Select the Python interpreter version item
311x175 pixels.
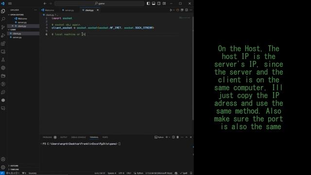pos(159,173)
